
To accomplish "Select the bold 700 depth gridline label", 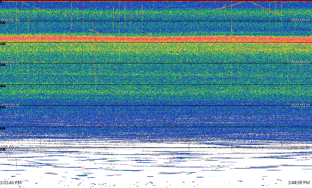I will (3, 149).
